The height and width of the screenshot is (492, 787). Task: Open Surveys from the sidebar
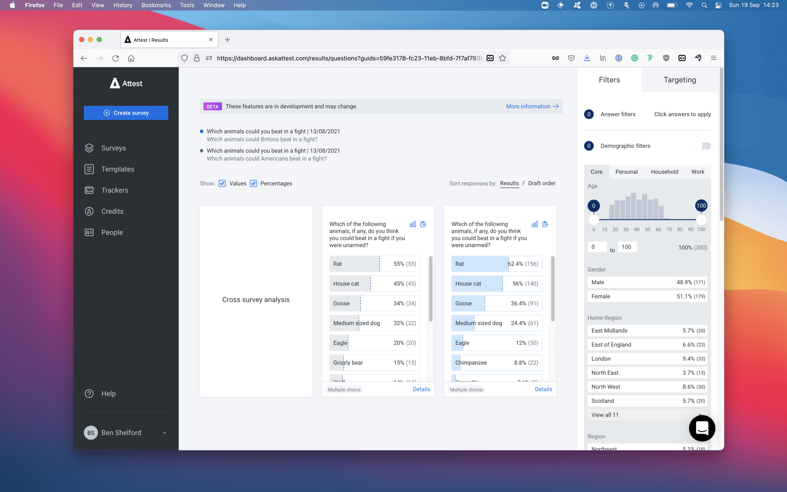click(113, 148)
